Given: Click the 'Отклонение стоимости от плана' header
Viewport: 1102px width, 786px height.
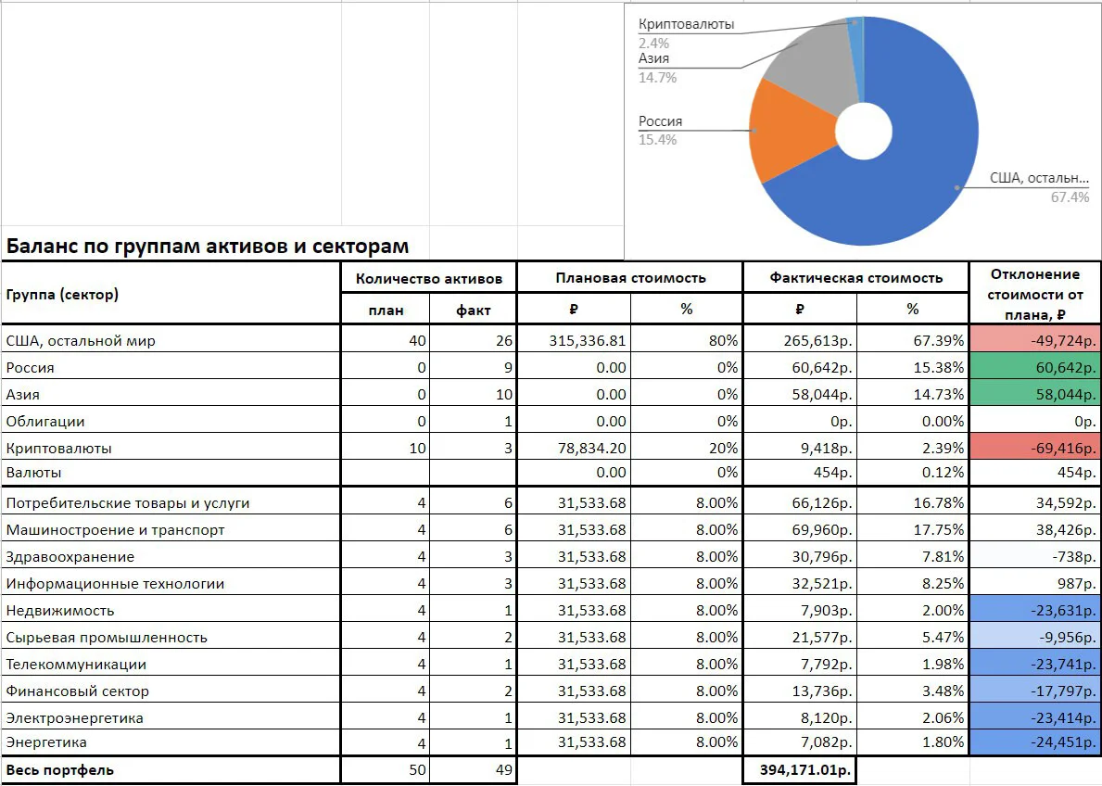Looking at the screenshot, I should [x=1034, y=294].
